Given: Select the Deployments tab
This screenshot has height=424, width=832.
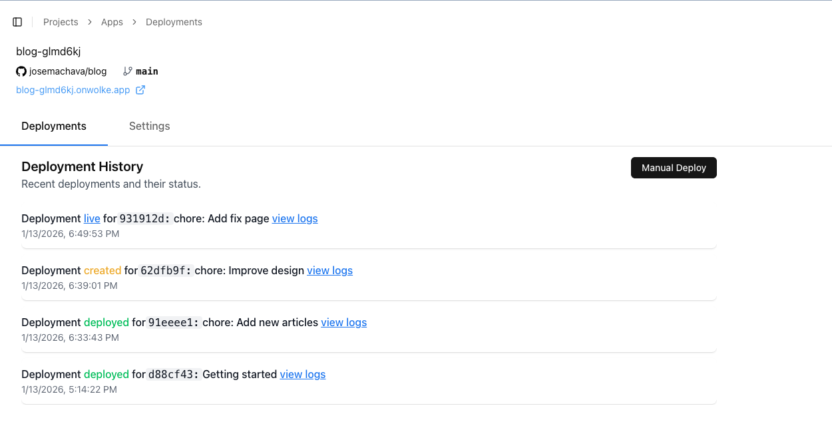Looking at the screenshot, I should pos(54,126).
